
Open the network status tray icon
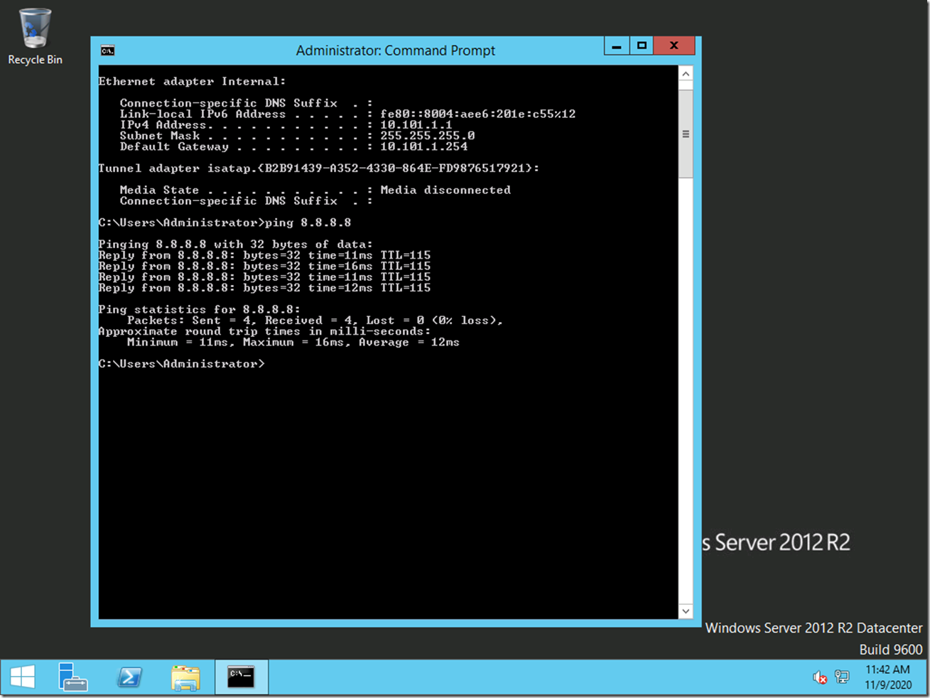click(x=842, y=677)
